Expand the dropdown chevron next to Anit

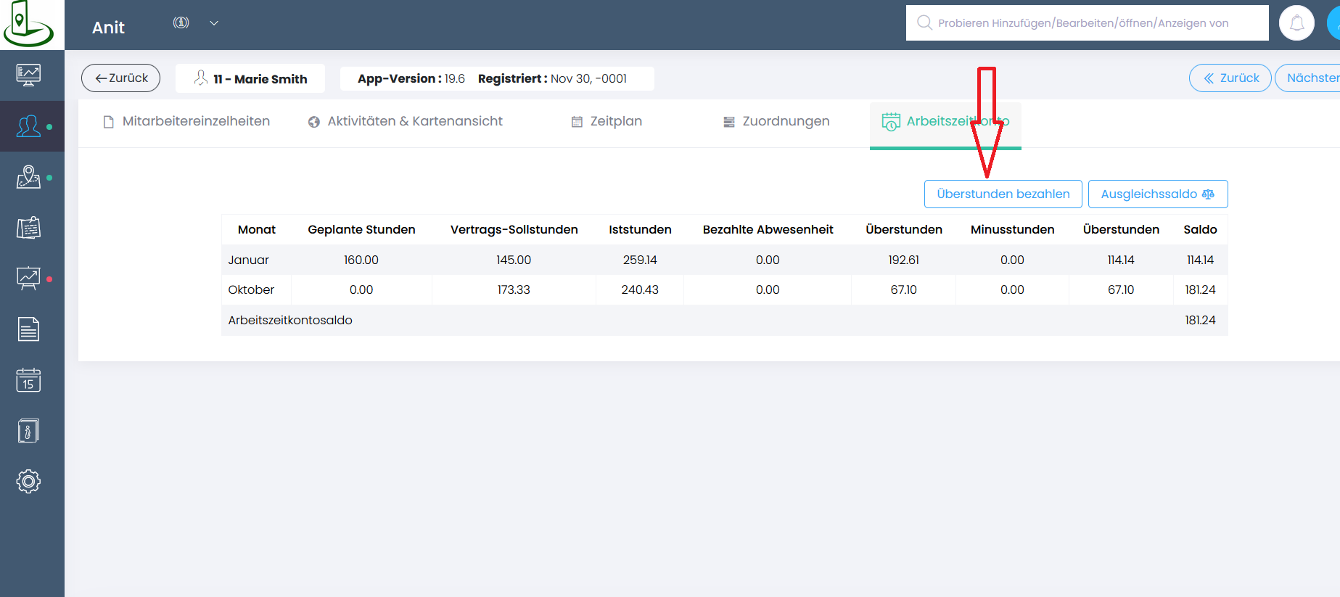[x=214, y=23]
